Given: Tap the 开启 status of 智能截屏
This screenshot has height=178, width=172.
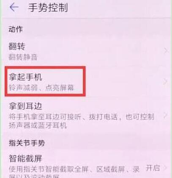Looking at the screenshot, I should (x=153, y=168).
